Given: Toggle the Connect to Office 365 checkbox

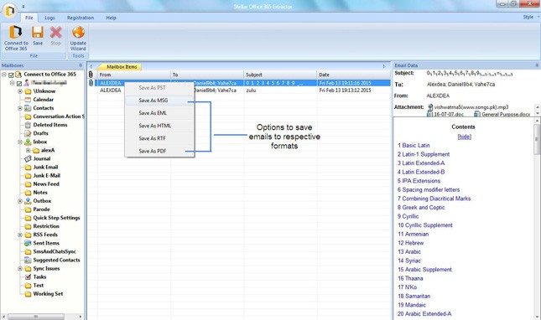Looking at the screenshot, I should point(11,75).
